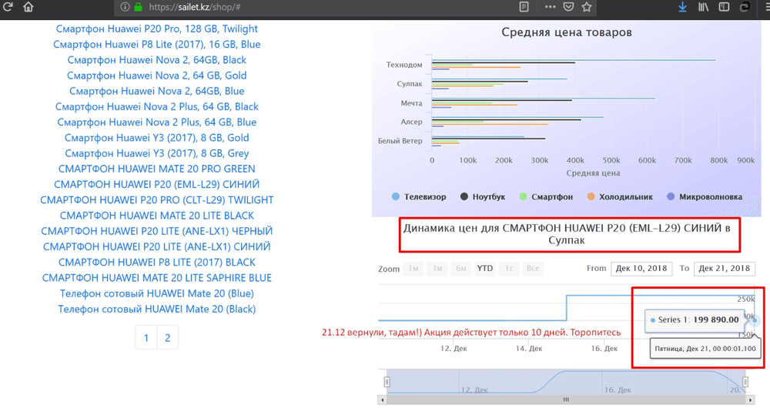Open Смартфон Huawei Nova 2 Plus, 64 GB, Blue

pos(156,122)
